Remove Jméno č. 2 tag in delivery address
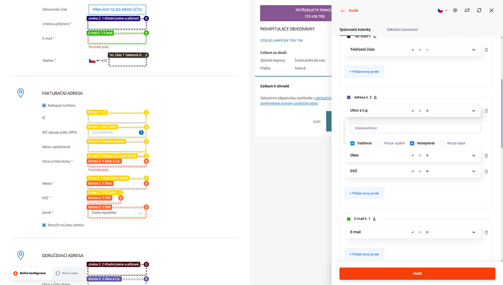Image resolution: width=503 pixels, height=285 pixels. [x=146, y=264]
